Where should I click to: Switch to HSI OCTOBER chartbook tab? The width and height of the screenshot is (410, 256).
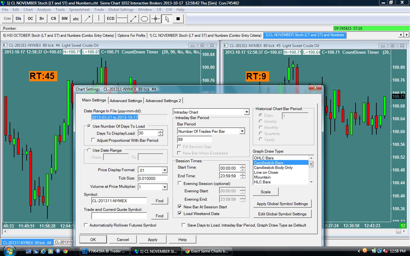click(x=58, y=36)
